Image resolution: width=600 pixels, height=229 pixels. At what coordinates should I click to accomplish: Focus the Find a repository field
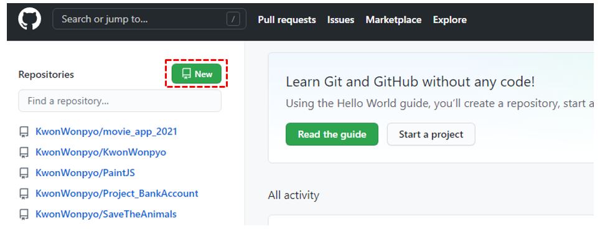tap(120, 101)
